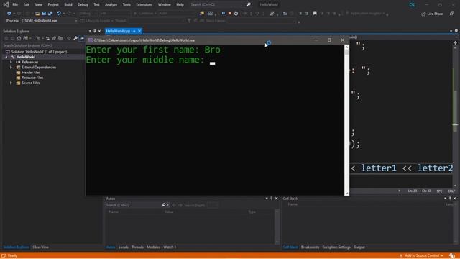The image size is (460, 259).
Task: Click the Switch Views icon next to Home
Action: [26, 38]
